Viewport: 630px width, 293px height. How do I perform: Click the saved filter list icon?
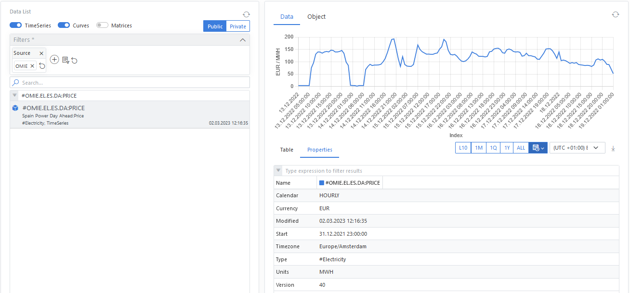(x=66, y=60)
